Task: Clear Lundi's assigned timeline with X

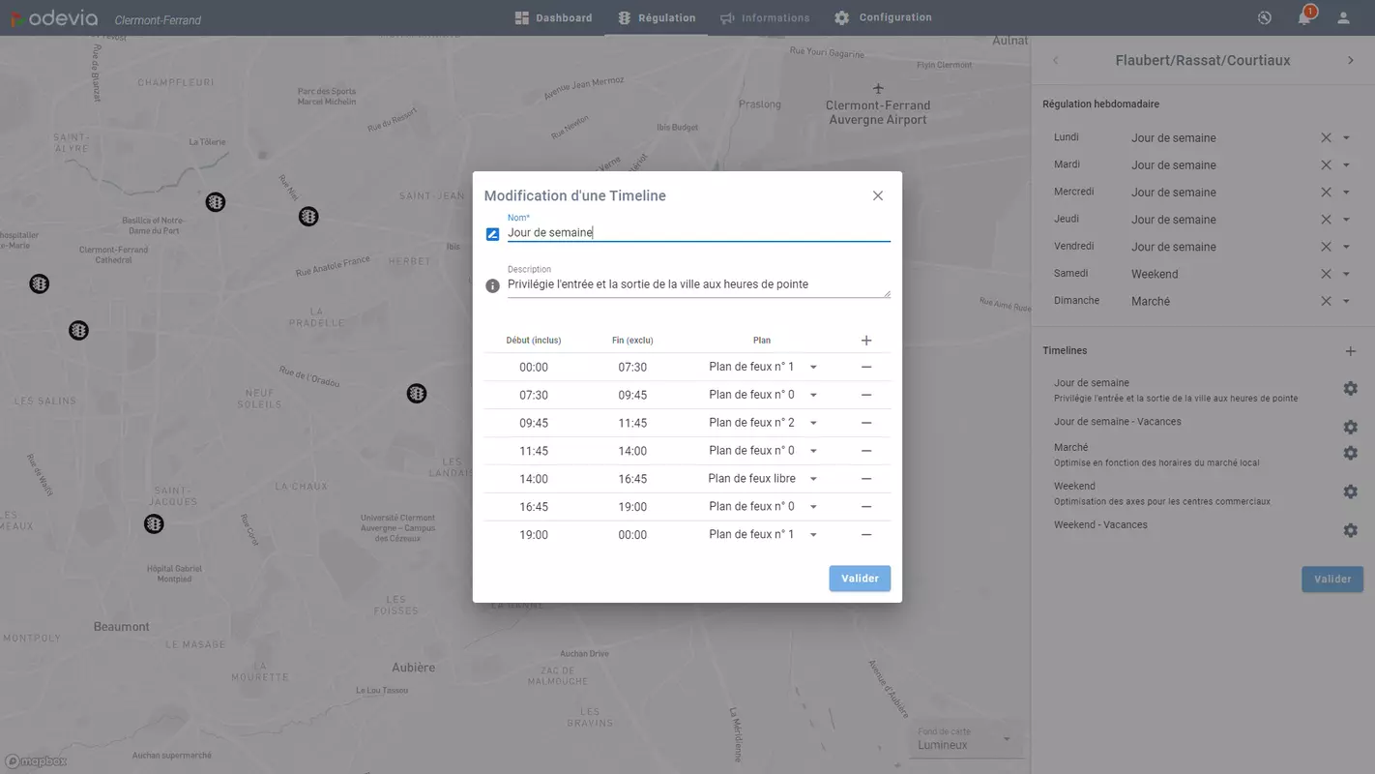Action: pos(1326,138)
